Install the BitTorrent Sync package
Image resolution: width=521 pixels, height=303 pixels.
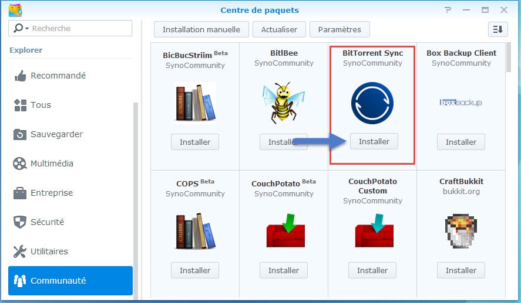374,142
